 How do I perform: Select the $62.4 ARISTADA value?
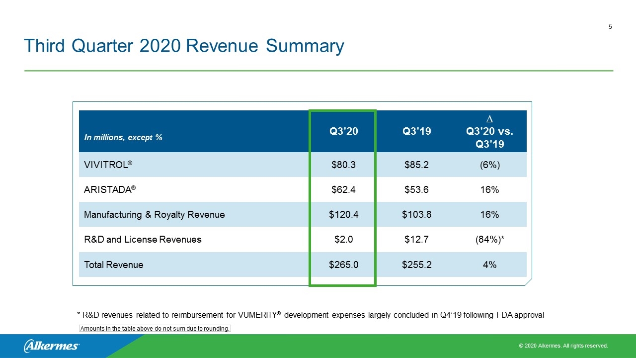coord(343,189)
